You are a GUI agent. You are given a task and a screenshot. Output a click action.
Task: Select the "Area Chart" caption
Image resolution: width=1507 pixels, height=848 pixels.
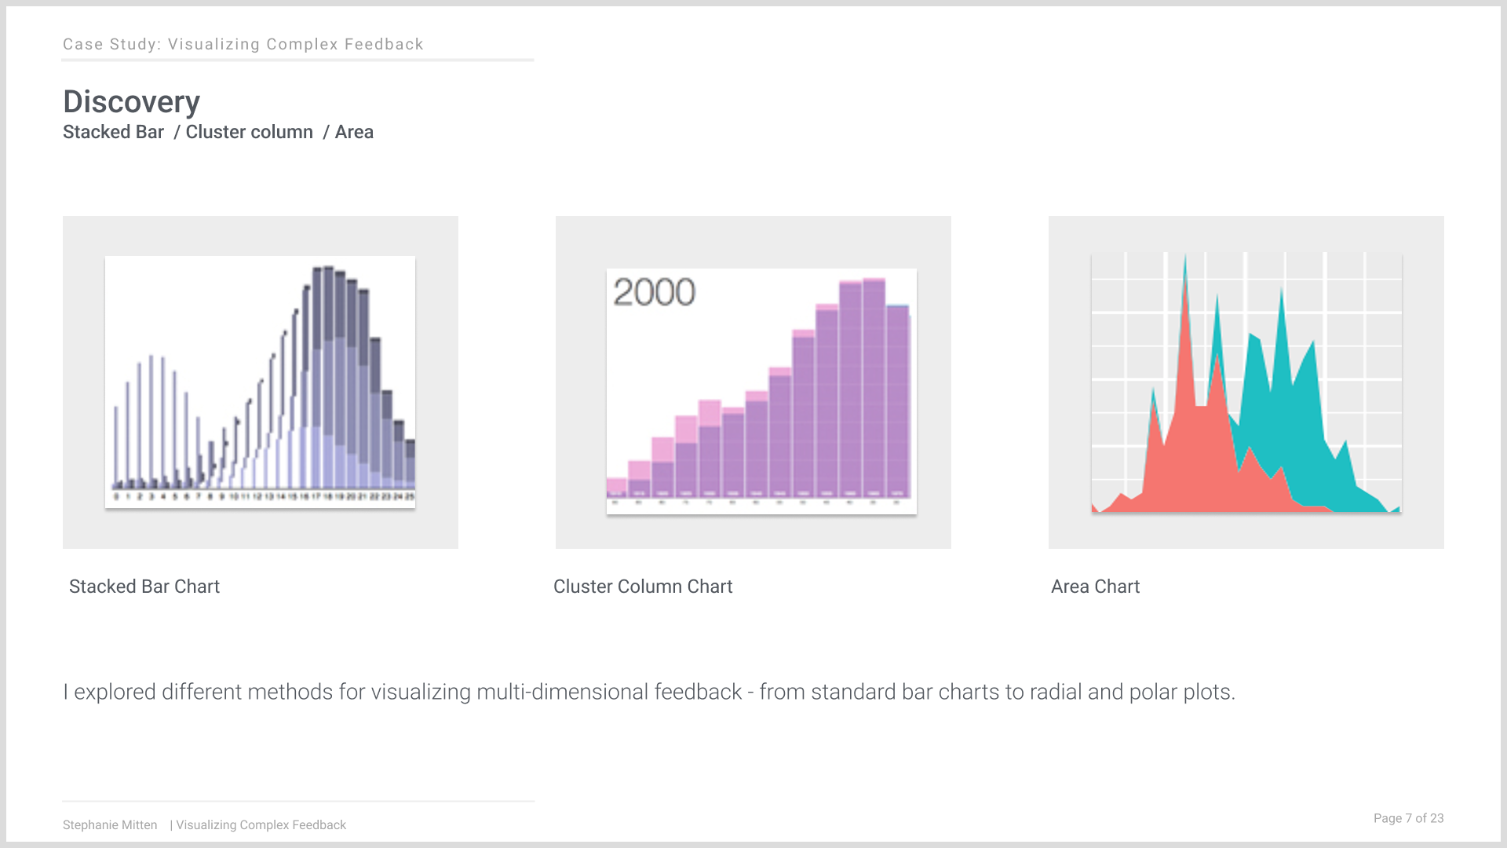point(1095,587)
